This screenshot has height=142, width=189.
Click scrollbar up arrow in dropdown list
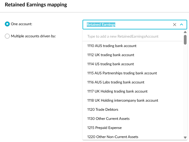[185, 32]
